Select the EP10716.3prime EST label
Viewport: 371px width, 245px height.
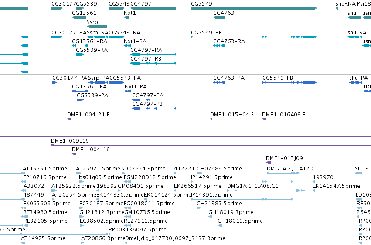click(x=45, y=177)
